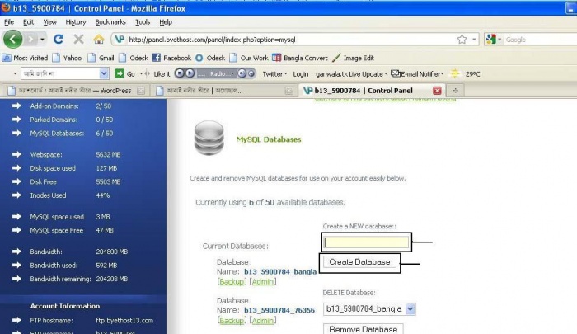Bookmark this page with the star icon
This screenshot has width=577, height=334.
[x=462, y=40]
